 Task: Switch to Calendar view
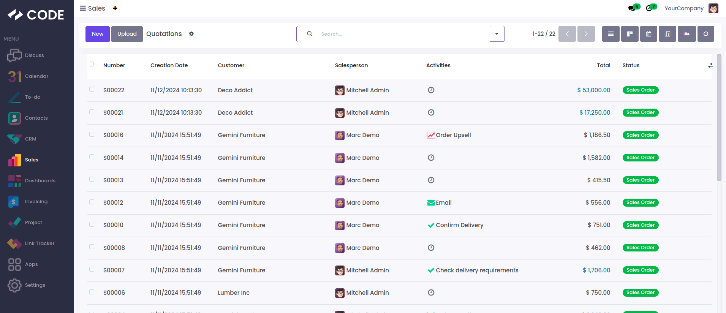(x=648, y=34)
